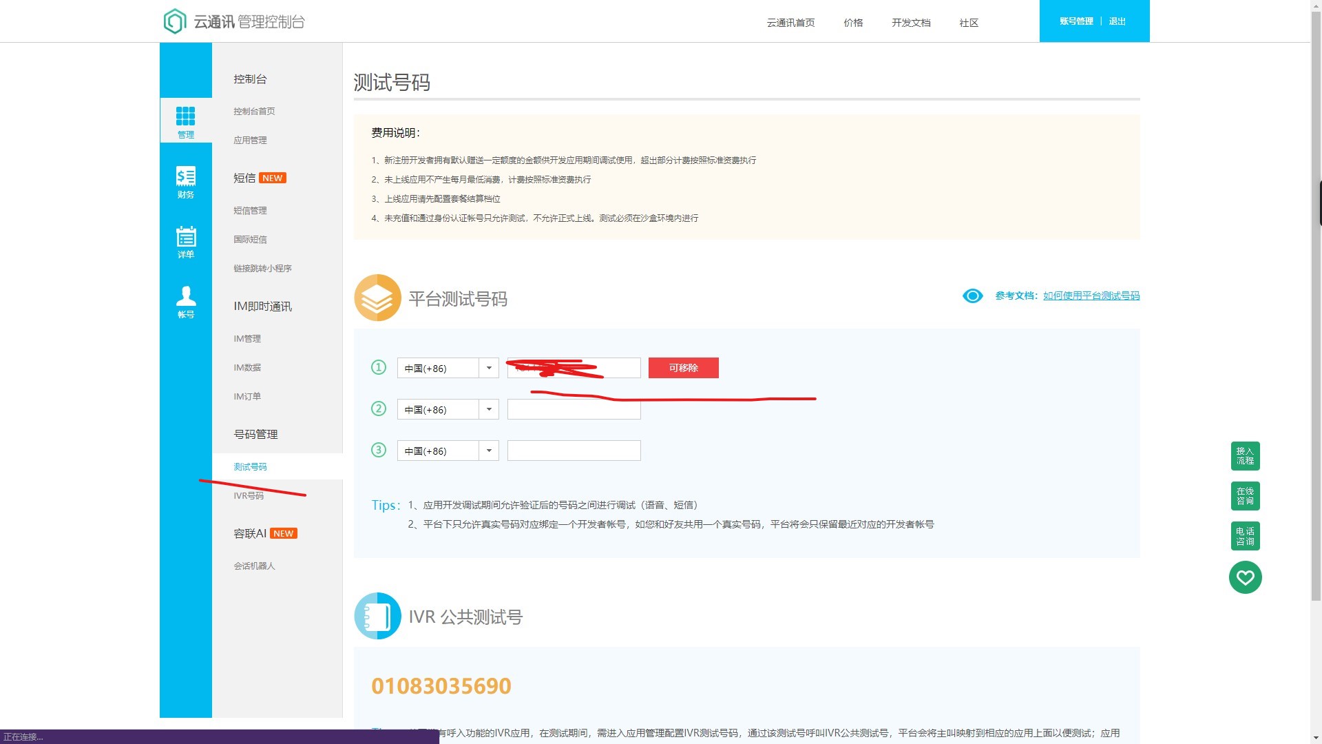Screen dimensions: 1322x744
Task: Click the blue eye icon beside 参考文档
Action: coord(972,296)
